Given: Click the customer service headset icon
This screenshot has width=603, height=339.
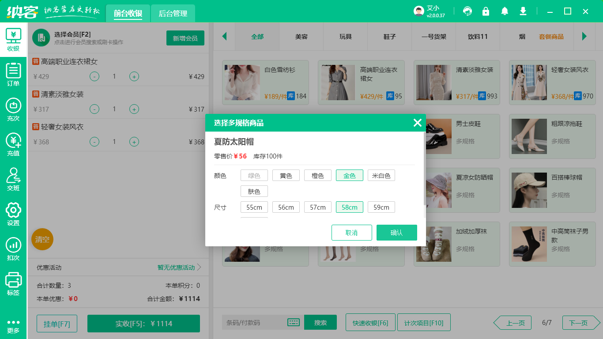Looking at the screenshot, I should 467,11.
